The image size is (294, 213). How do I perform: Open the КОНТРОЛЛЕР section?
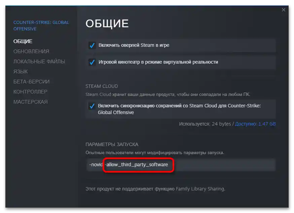(x=30, y=92)
